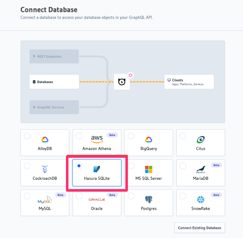Select the Snowflake radio button
Viewport: 243px width, 238px height.
pos(183,196)
